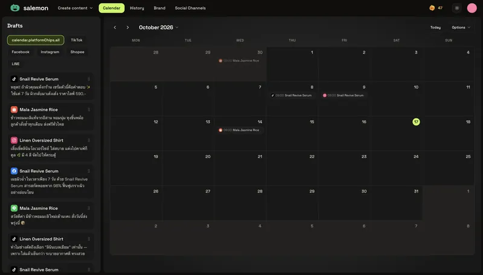Open the Facebook Snail Revive Serum draft title
The width and height of the screenshot is (483, 275).
coord(39,171)
